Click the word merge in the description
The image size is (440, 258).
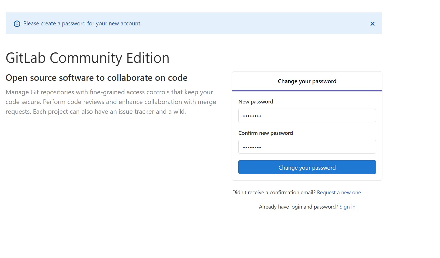coord(207,102)
